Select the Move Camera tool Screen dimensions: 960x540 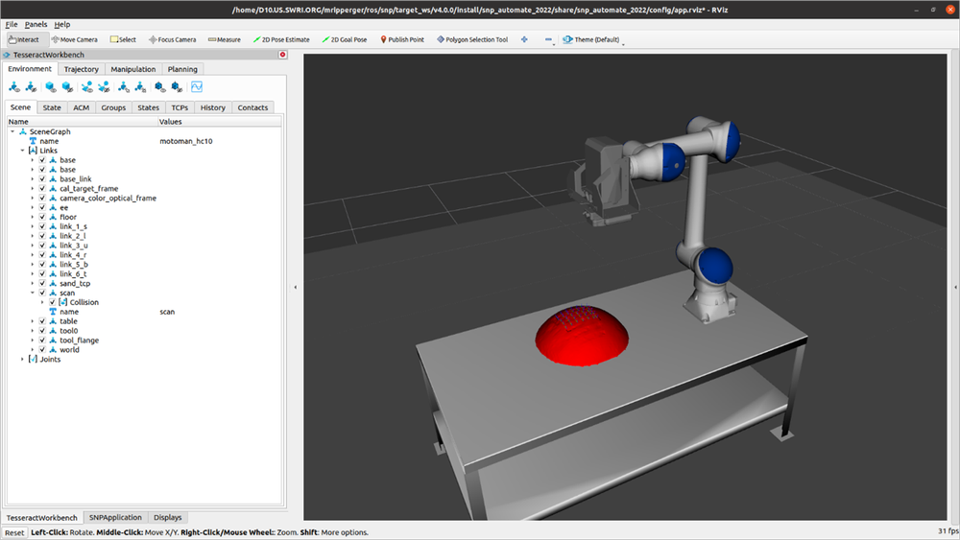click(x=75, y=39)
